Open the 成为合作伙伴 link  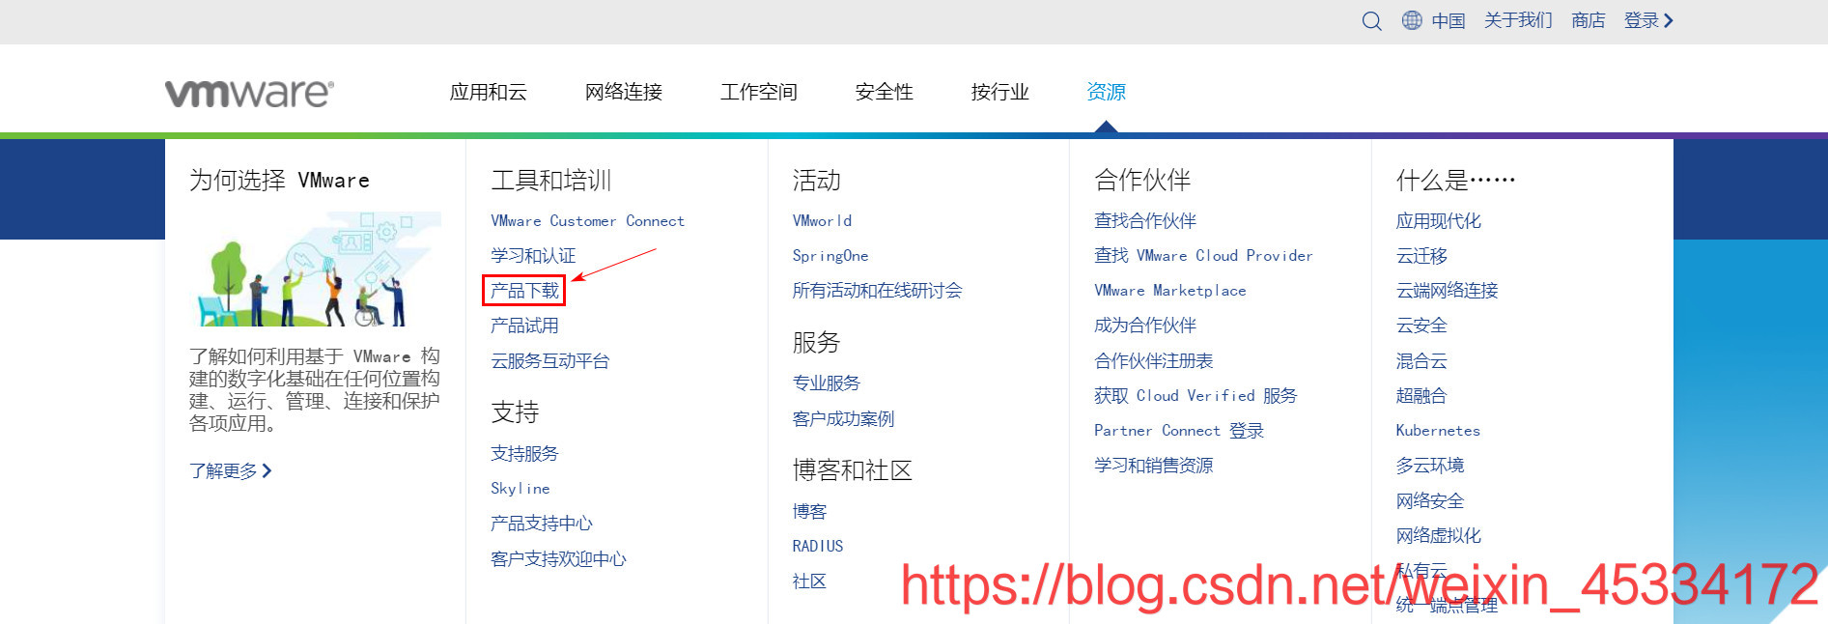click(x=1145, y=326)
